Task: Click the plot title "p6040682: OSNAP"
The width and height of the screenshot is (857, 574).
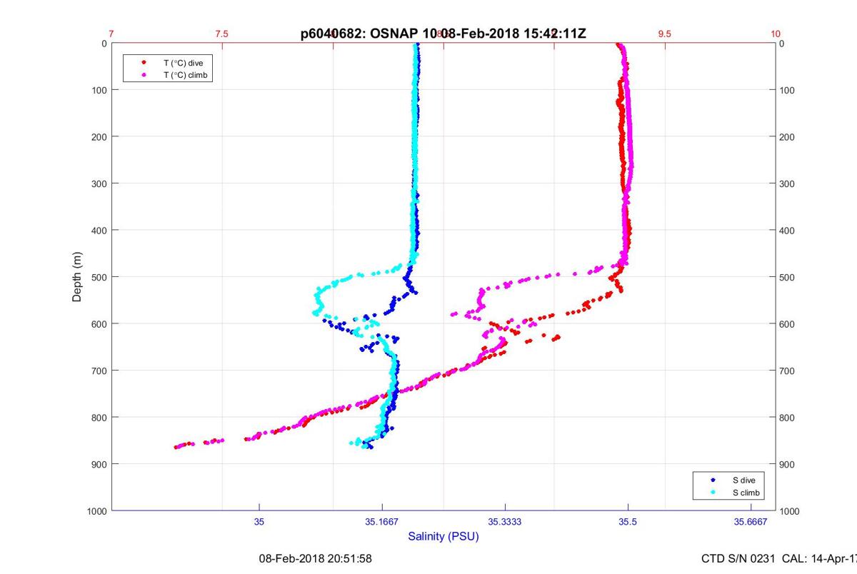Action: pos(360,33)
